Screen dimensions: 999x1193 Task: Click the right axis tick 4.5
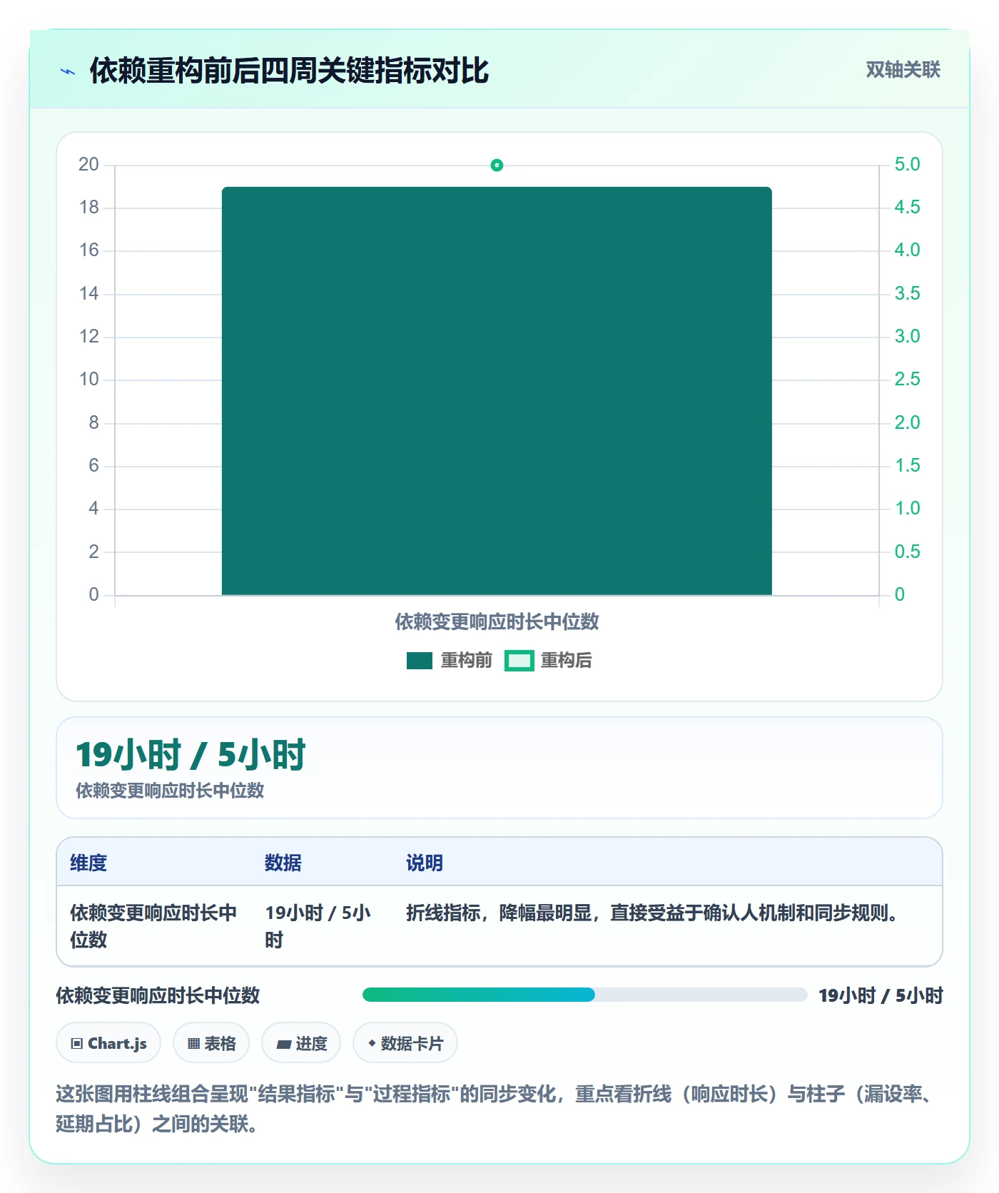907,208
